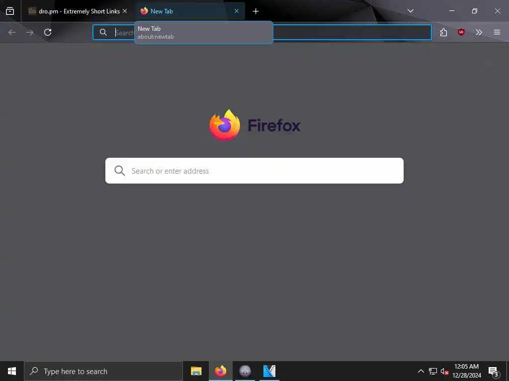Open Firefox View tab overview icon
The image size is (509, 381).
pyautogui.click(x=10, y=11)
